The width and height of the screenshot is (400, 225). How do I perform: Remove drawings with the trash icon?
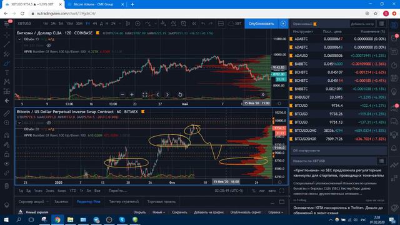click(x=7, y=186)
